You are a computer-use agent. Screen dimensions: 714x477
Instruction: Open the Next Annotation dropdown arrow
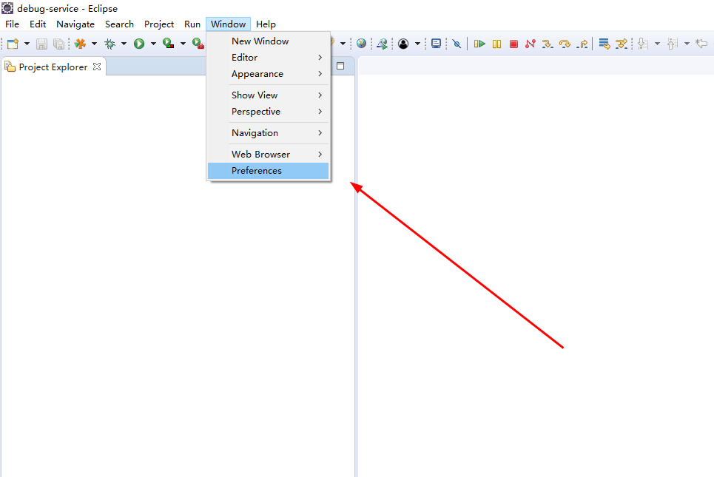point(657,44)
